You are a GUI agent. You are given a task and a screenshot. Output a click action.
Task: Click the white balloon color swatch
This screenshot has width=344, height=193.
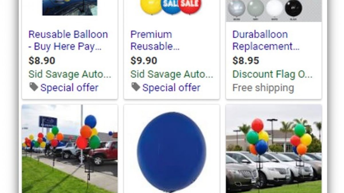point(274,8)
